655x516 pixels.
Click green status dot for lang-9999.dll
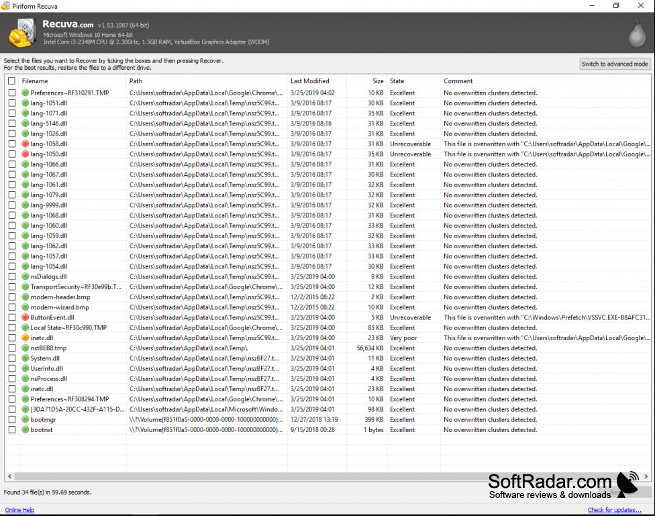[x=25, y=205]
